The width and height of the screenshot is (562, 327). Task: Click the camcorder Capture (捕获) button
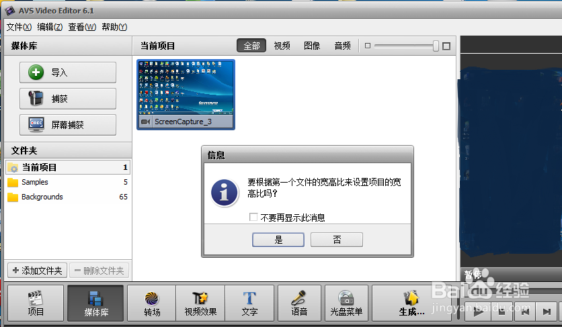point(68,99)
